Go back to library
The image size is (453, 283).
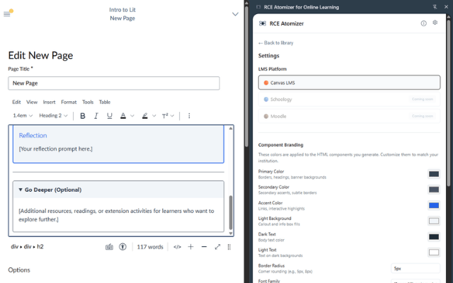pyautogui.click(x=275, y=42)
